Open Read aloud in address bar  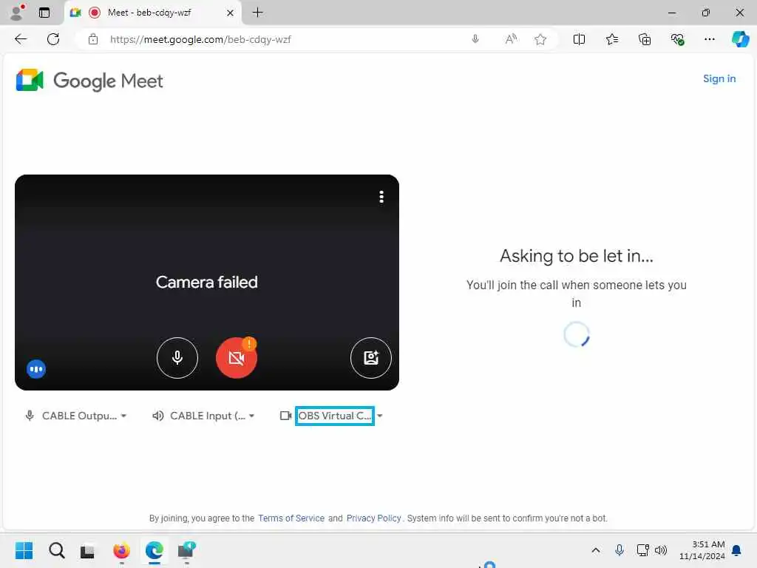pyautogui.click(x=511, y=39)
